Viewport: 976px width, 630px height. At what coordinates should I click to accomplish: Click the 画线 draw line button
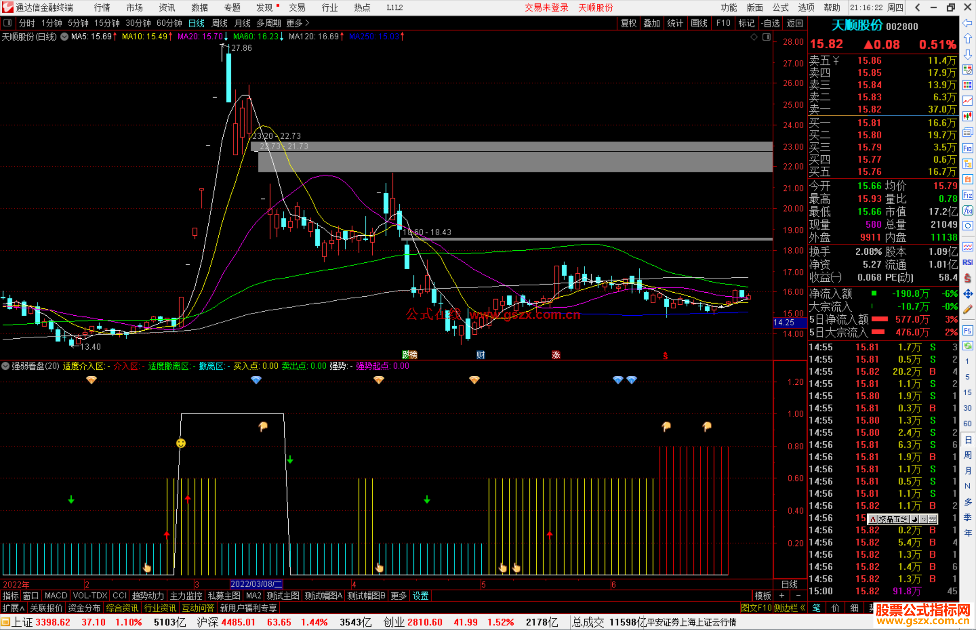click(699, 23)
